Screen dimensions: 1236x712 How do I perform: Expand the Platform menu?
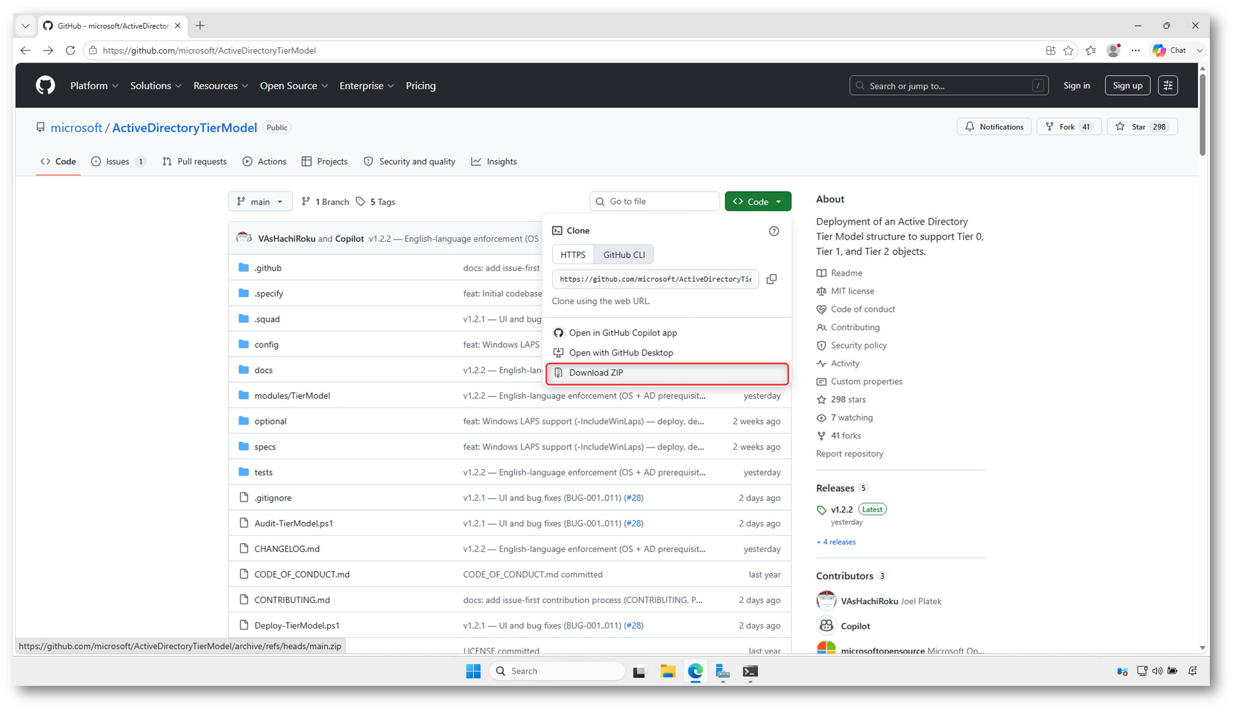click(94, 86)
